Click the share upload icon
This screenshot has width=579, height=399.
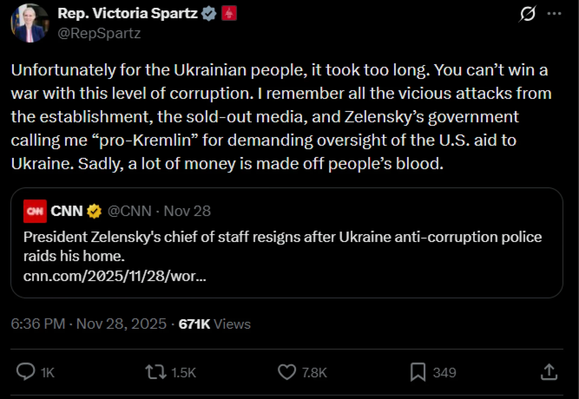[x=549, y=372]
